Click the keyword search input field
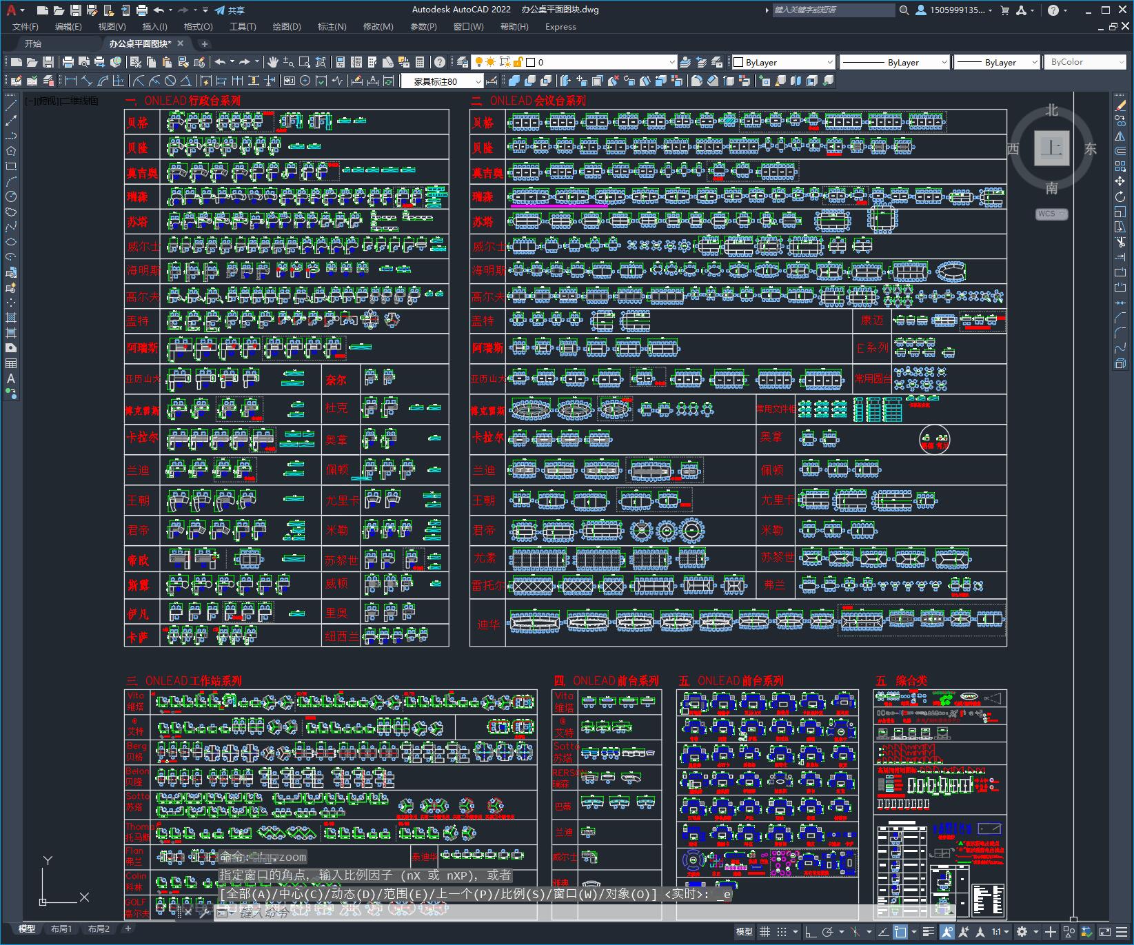Viewport: 1134px width, 945px height. 833,10
